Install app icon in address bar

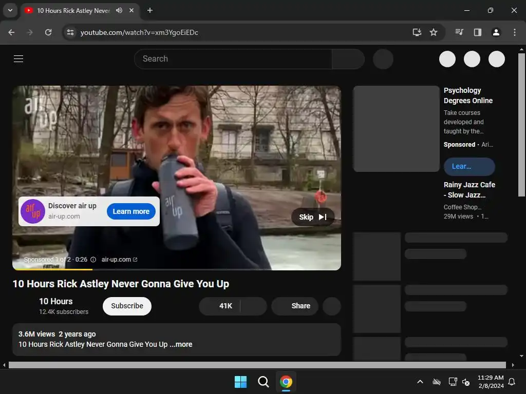click(x=417, y=32)
